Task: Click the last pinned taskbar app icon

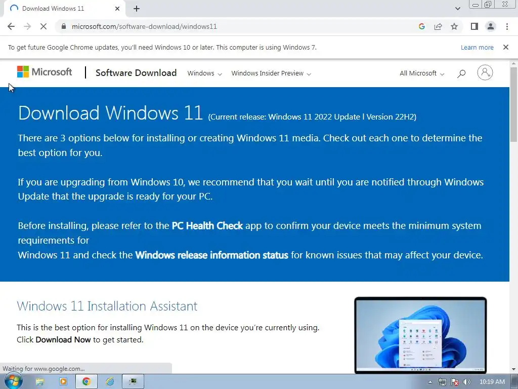Action: (x=133, y=382)
